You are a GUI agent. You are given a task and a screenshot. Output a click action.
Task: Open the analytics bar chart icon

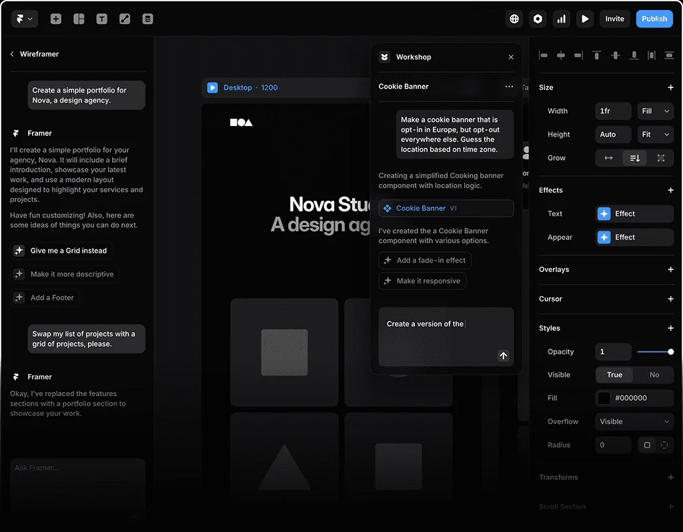coord(562,19)
